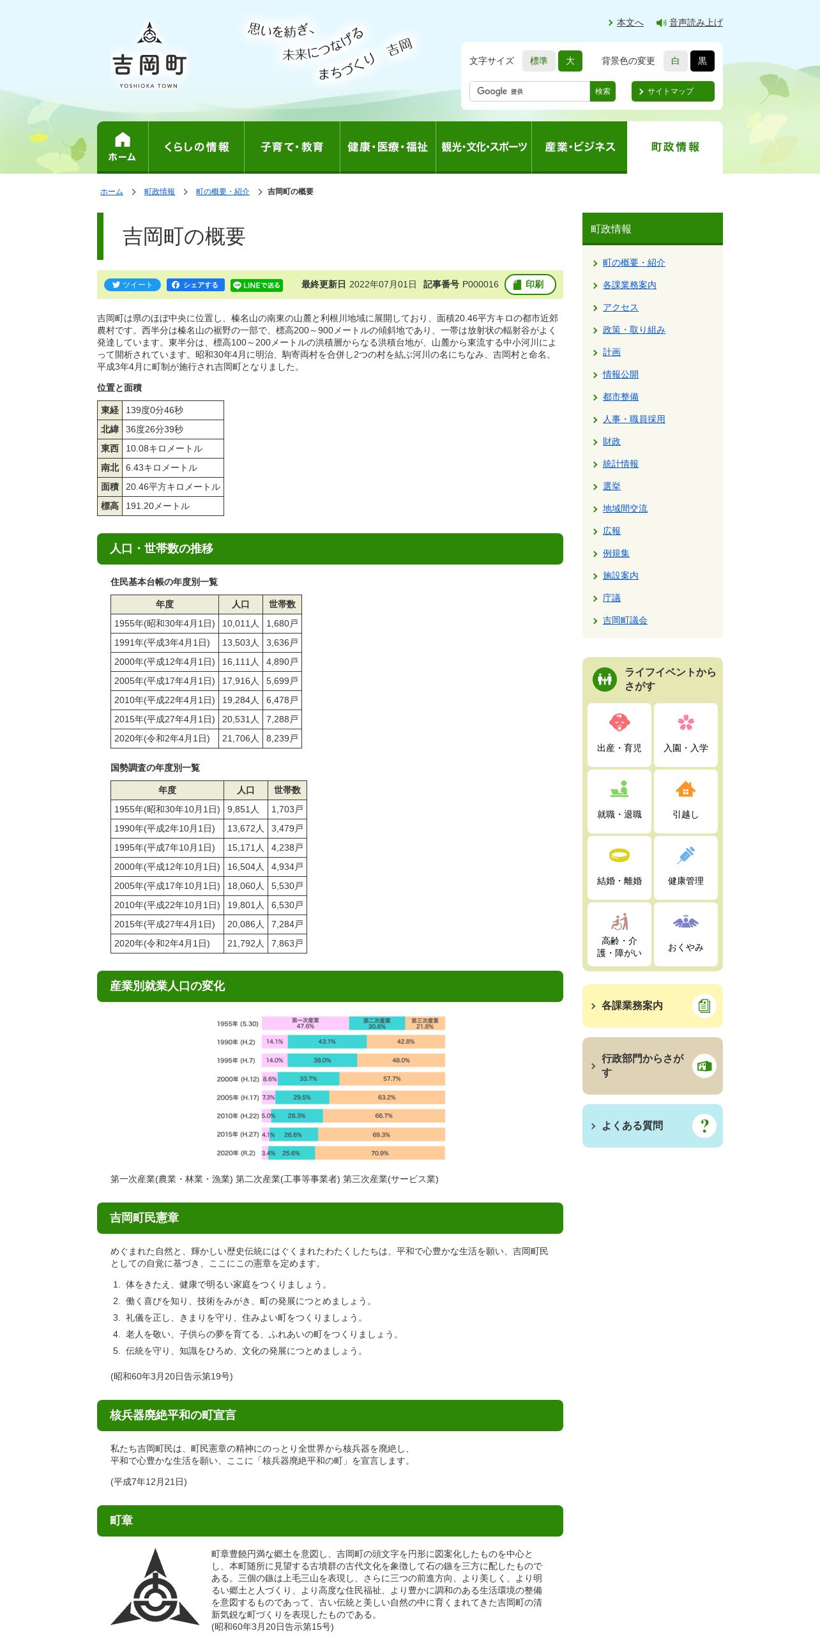This screenshot has height=1640, width=820.
Task: Open 健康・医療・福祉 navigation tab
Action: point(388,147)
